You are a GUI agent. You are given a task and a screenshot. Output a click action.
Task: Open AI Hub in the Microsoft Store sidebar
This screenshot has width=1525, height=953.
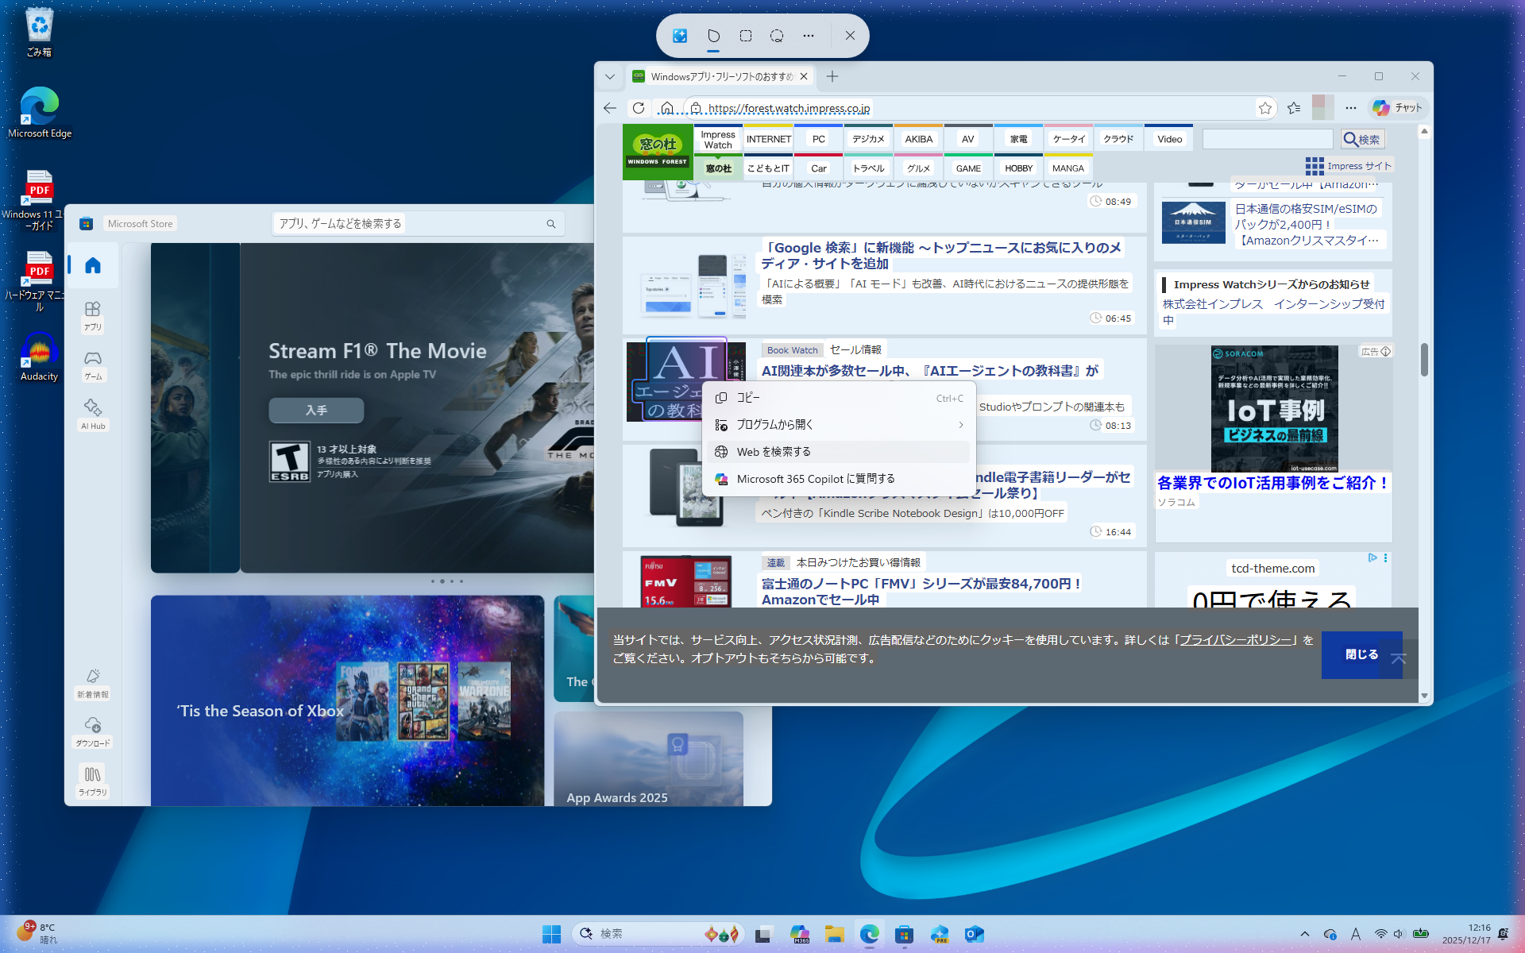coord(92,413)
